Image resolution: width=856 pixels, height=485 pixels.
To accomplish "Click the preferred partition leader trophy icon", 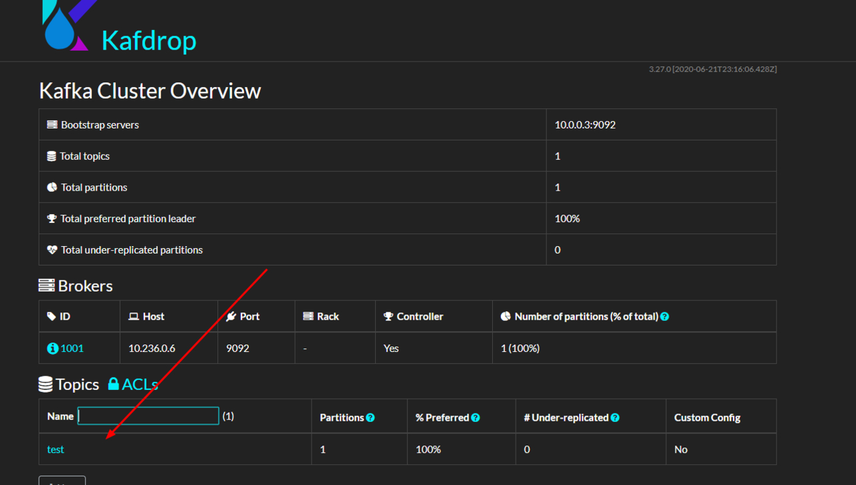I will (x=52, y=219).
